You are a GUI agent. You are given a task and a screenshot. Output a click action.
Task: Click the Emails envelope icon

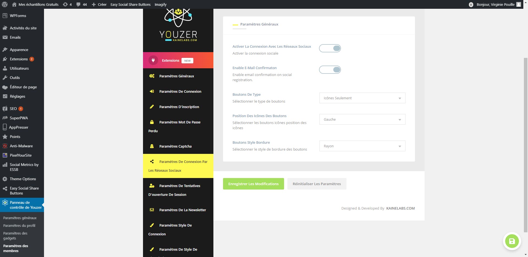point(5,37)
